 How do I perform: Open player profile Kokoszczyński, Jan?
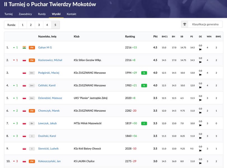[x=49, y=161]
